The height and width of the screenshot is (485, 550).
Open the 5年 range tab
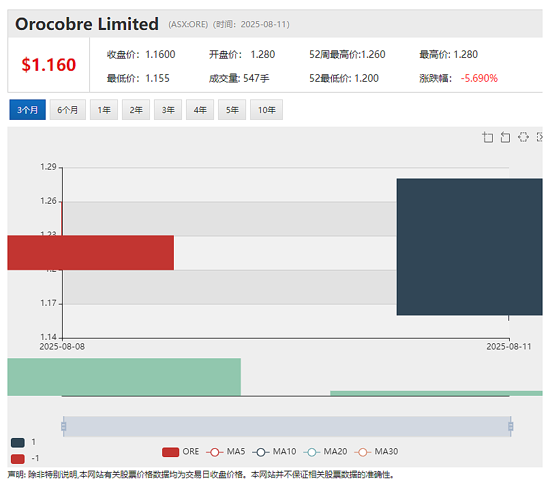click(232, 110)
